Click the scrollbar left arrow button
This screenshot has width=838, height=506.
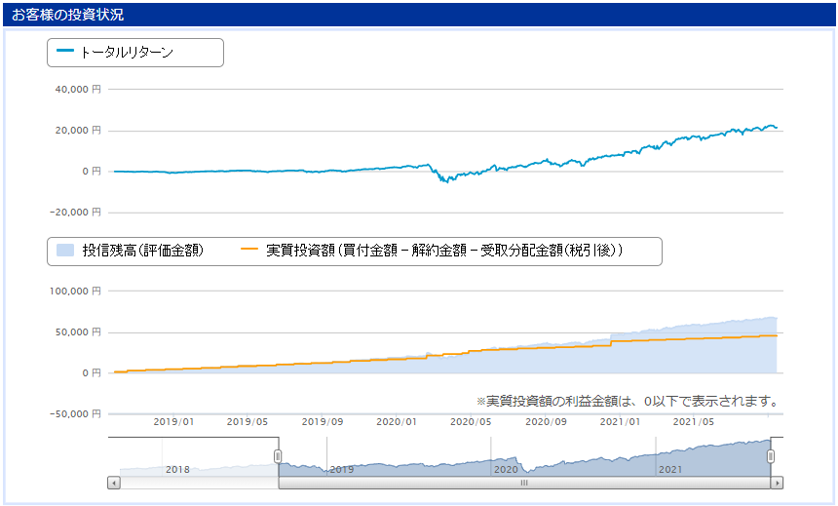pos(114,483)
